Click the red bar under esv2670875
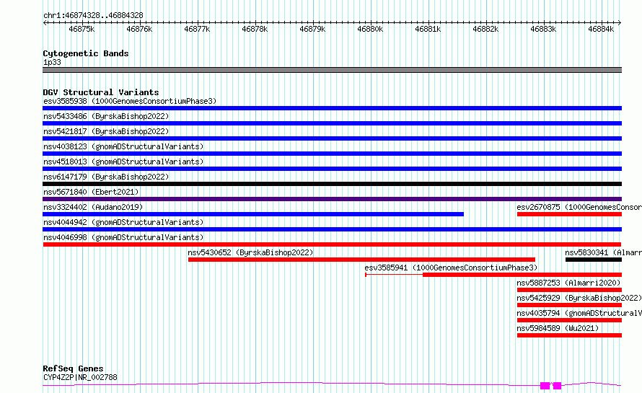Screen dimensions: 642x393 tap(570, 214)
